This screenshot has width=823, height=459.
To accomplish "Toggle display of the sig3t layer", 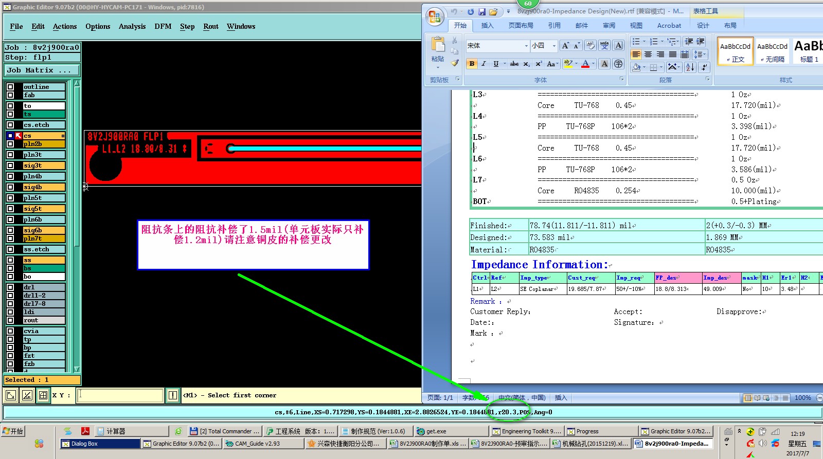I will pos(10,166).
